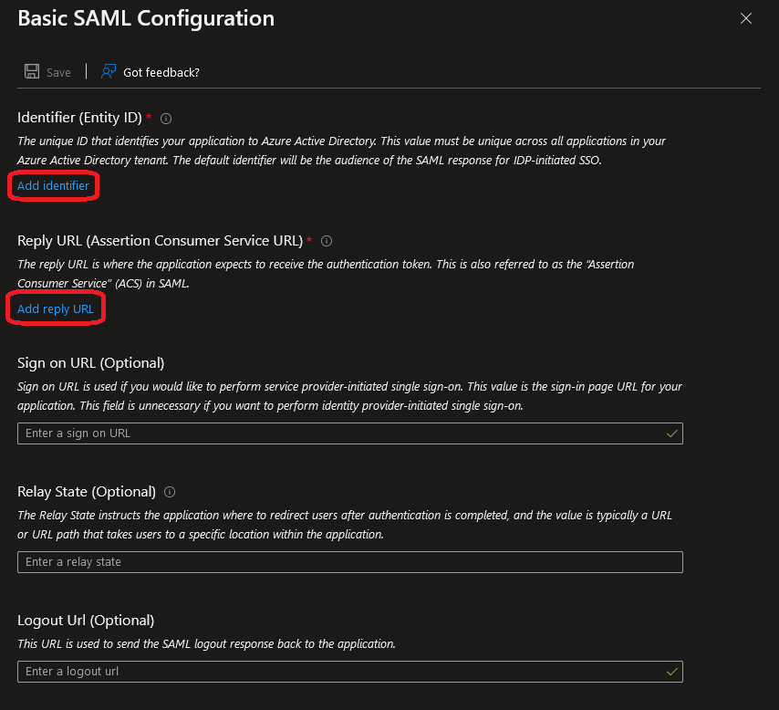Click info icon beside Relay State (Optional)
Screen dimensions: 779x710
(170, 492)
